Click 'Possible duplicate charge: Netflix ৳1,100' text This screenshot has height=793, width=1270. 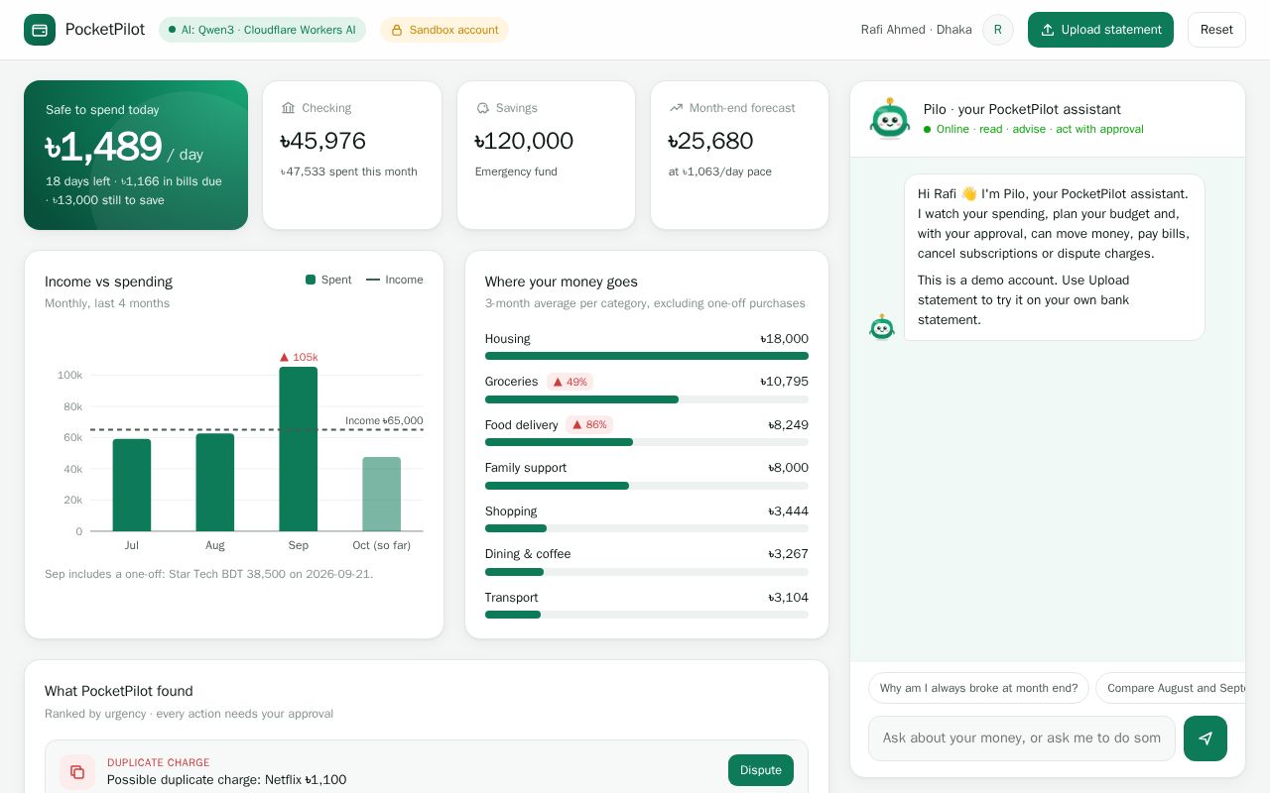(227, 780)
